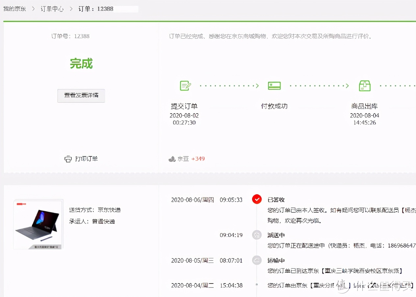
Task: Click the payment success card icon
Action: 274,86
